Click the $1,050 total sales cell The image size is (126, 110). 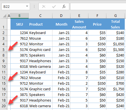(x=116, y=44)
